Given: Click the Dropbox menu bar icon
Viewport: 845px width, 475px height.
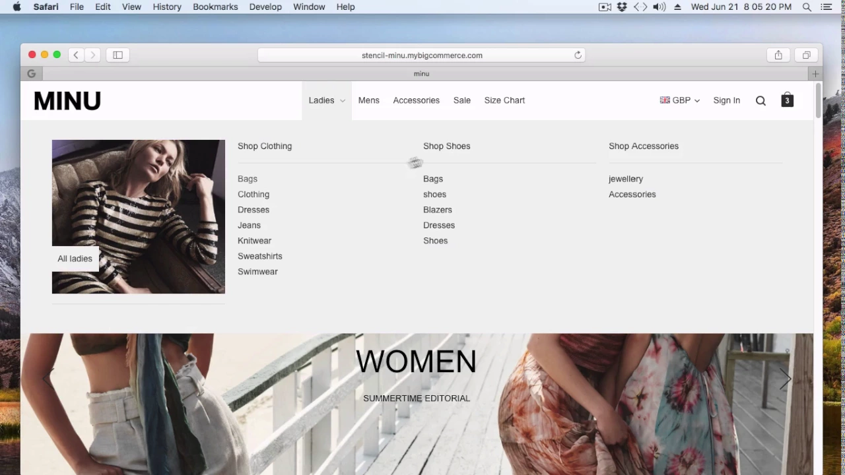Looking at the screenshot, I should click(x=622, y=7).
